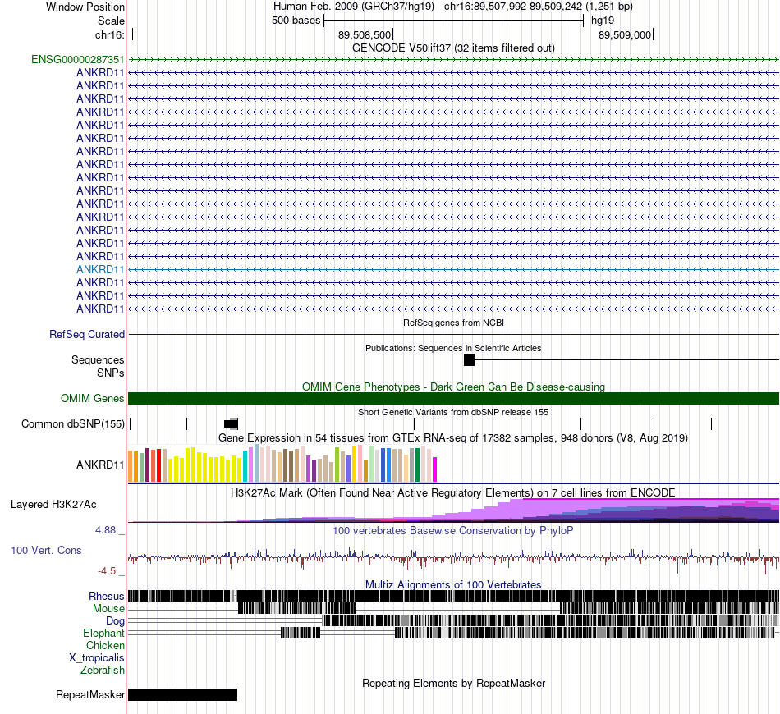This screenshot has width=780, height=714.
Task: Select the Zebrafish alignment row label
Action: click(x=103, y=671)
